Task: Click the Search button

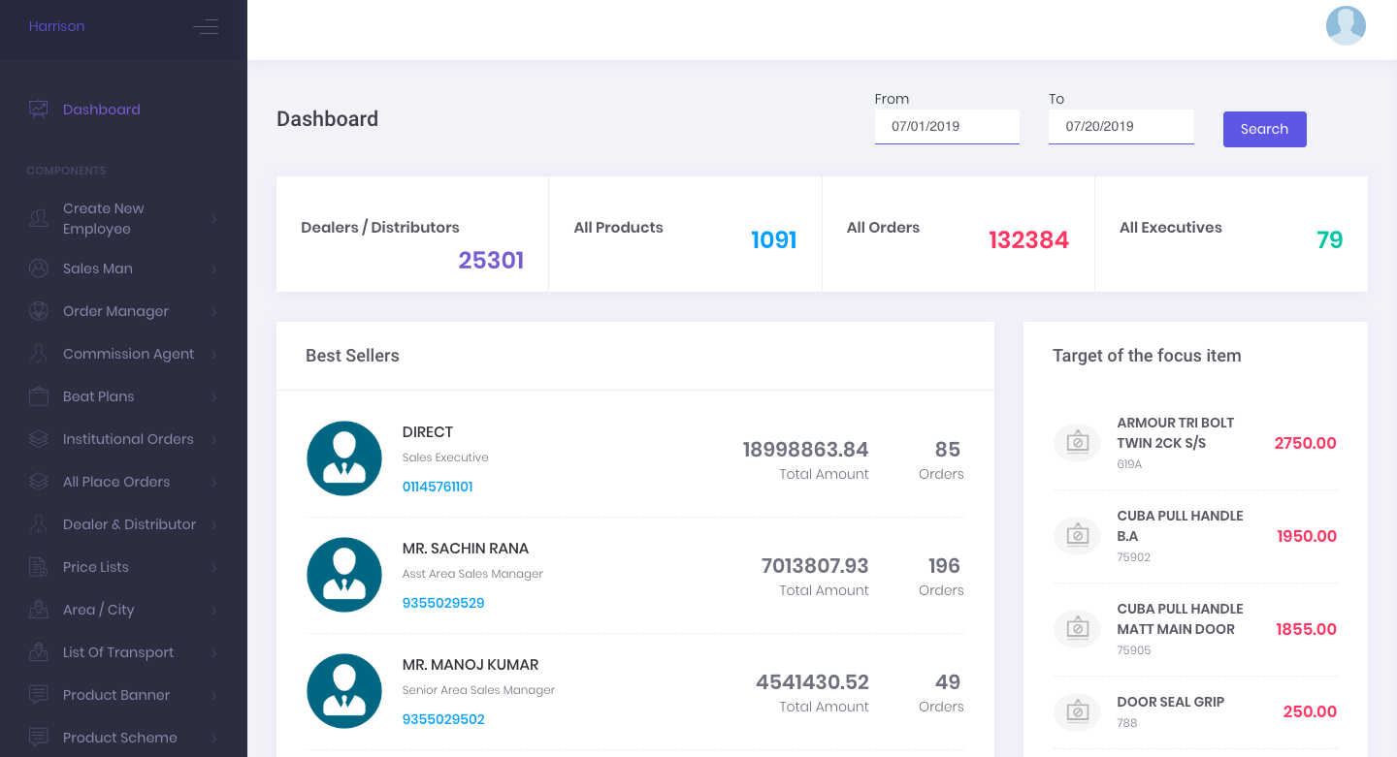Action: point(1264,129)
